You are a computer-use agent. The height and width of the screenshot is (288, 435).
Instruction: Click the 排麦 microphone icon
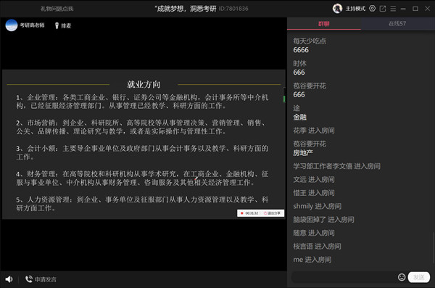click(57, 25)
